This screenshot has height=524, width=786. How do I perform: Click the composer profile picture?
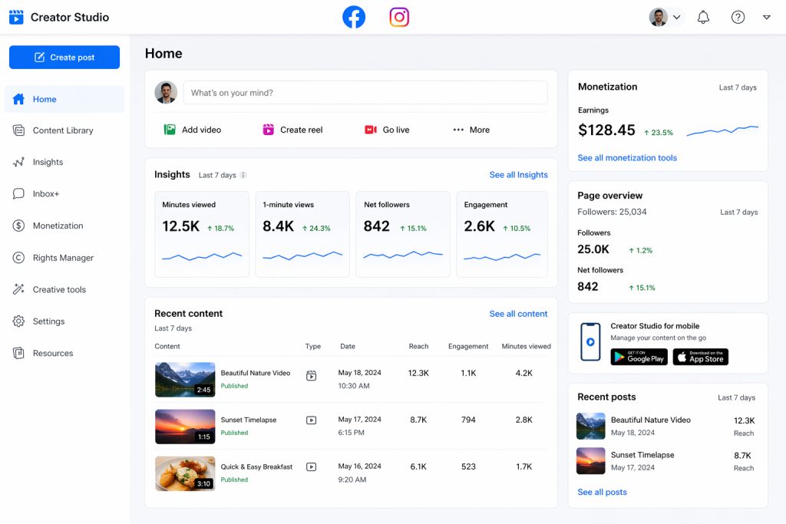(x=166, y=93)
